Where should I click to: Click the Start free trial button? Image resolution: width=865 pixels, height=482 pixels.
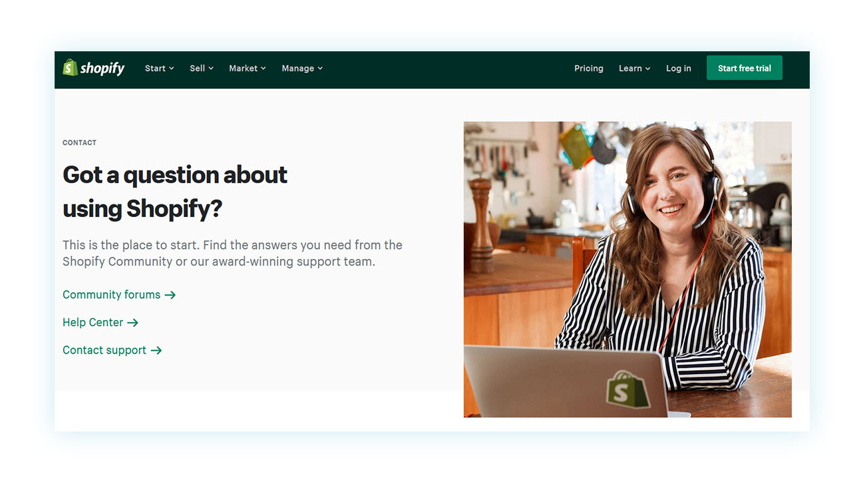(x=745, y=68)
